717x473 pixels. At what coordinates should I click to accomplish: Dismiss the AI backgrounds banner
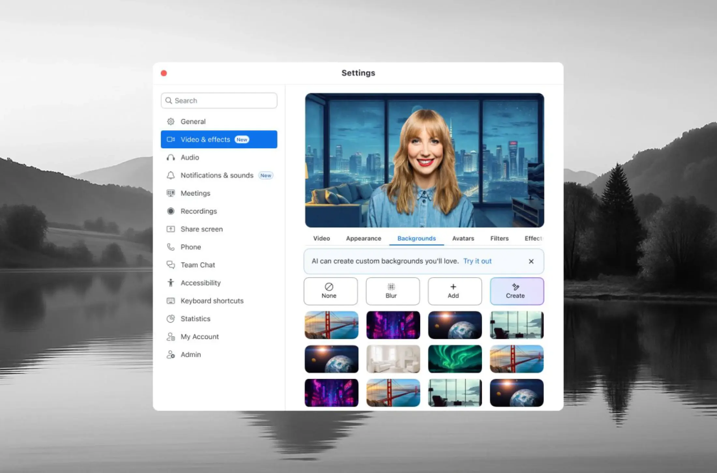coord(531,261)
